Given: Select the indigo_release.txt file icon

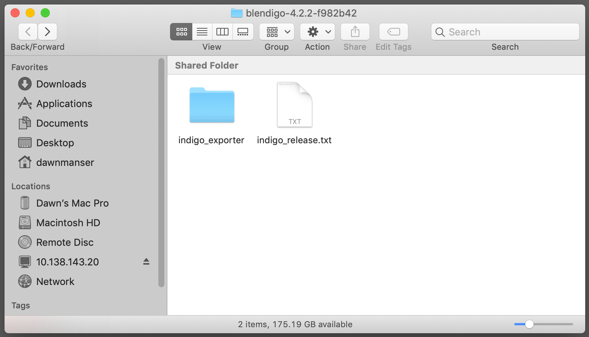Looking at the screenshot, I should pyautogui.click(x=294, y=105).
